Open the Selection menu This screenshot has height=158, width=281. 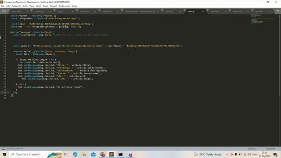[x=17, y=6]
